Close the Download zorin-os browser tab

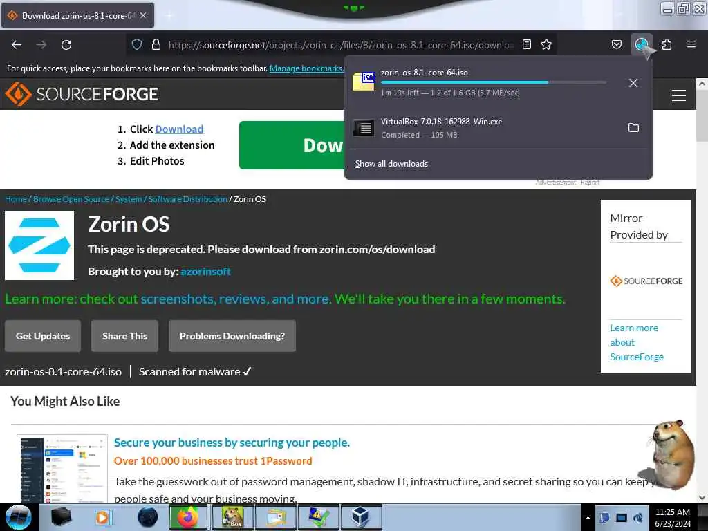[143, 15]
